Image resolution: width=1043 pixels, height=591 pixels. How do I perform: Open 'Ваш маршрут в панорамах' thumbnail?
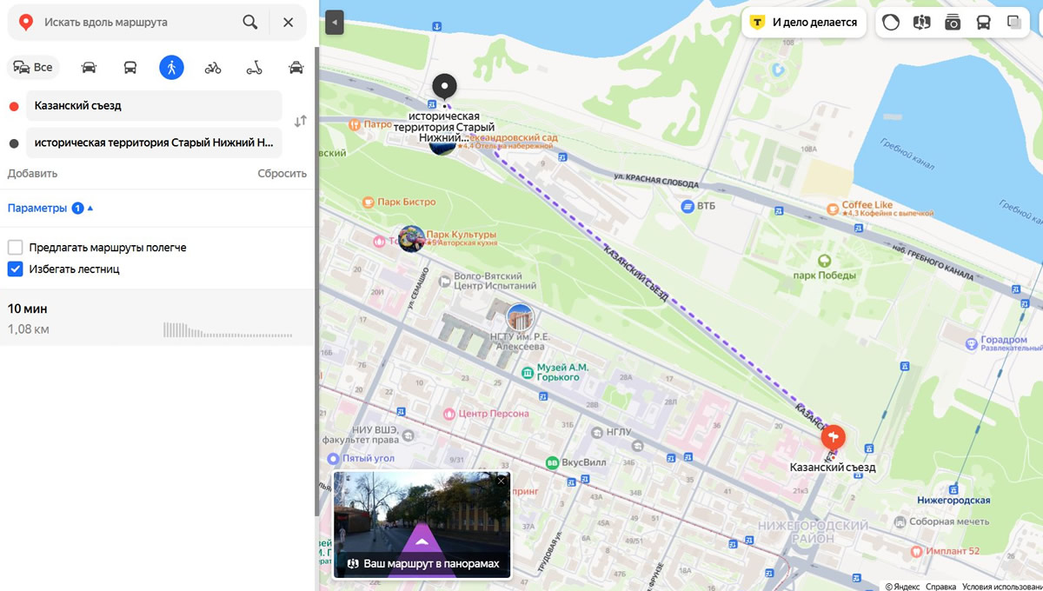(x=422, y=525)
